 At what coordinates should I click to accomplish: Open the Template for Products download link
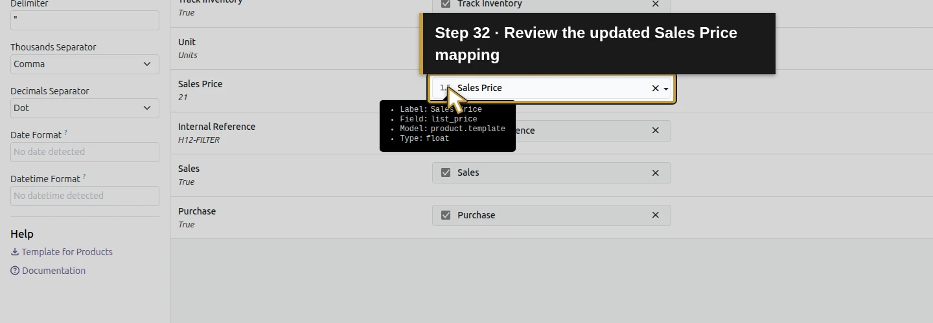[x=62, y=252]
